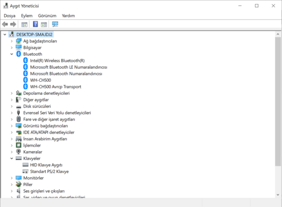Maximize the Aygıt Yöneticisi window
The width and height of the screenshot is (282, 207).
pos(257,6)
